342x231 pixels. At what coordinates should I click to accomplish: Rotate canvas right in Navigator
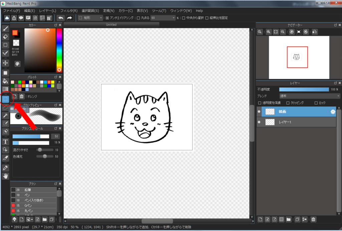pyautogui.click(x=306, y=32)
